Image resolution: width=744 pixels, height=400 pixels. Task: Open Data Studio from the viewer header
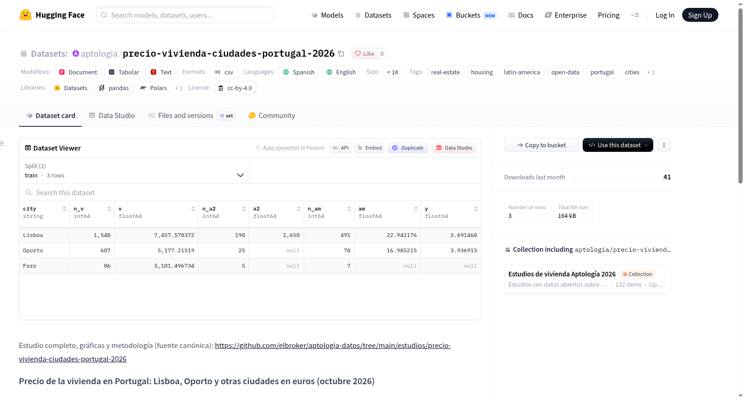453,148
